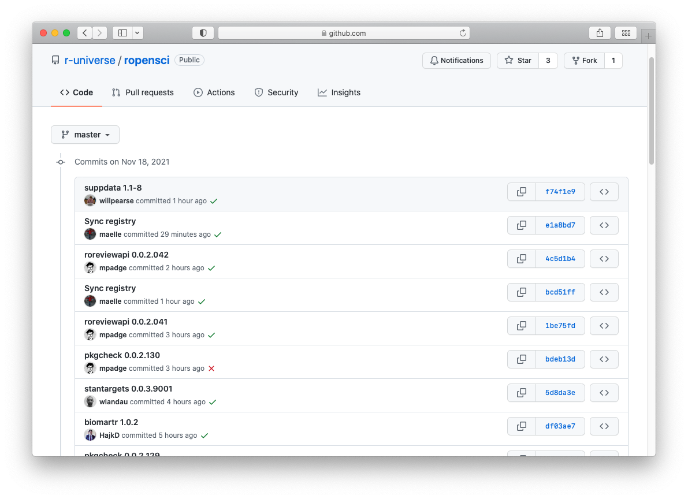688x499 pixels.
Task: Click Safari share icon
Action: pos(600,33)
